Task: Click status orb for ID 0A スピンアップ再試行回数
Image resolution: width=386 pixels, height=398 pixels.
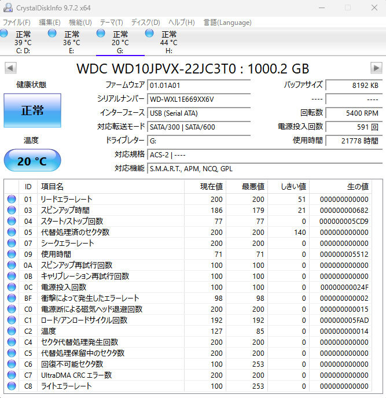Action: [x=12, y=266]
